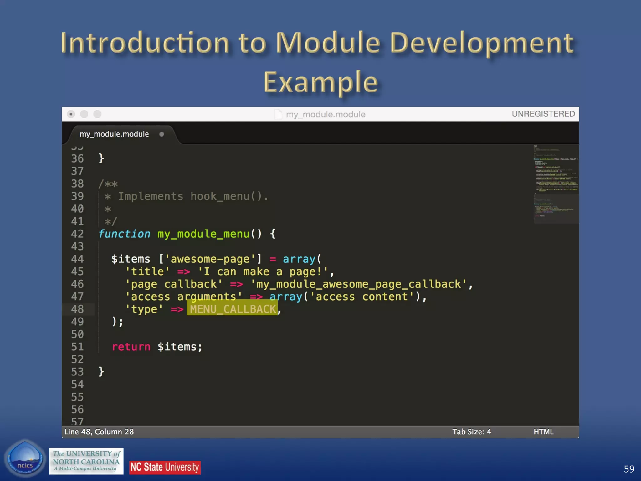Click the highlighted MENU_CALLBACK text
This screenshot has height=481, width=641.
(x=232, y=309)
